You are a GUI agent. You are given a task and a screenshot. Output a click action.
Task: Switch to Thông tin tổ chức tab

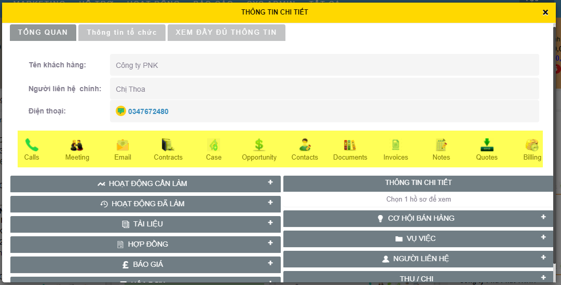(x=121, y=33)
